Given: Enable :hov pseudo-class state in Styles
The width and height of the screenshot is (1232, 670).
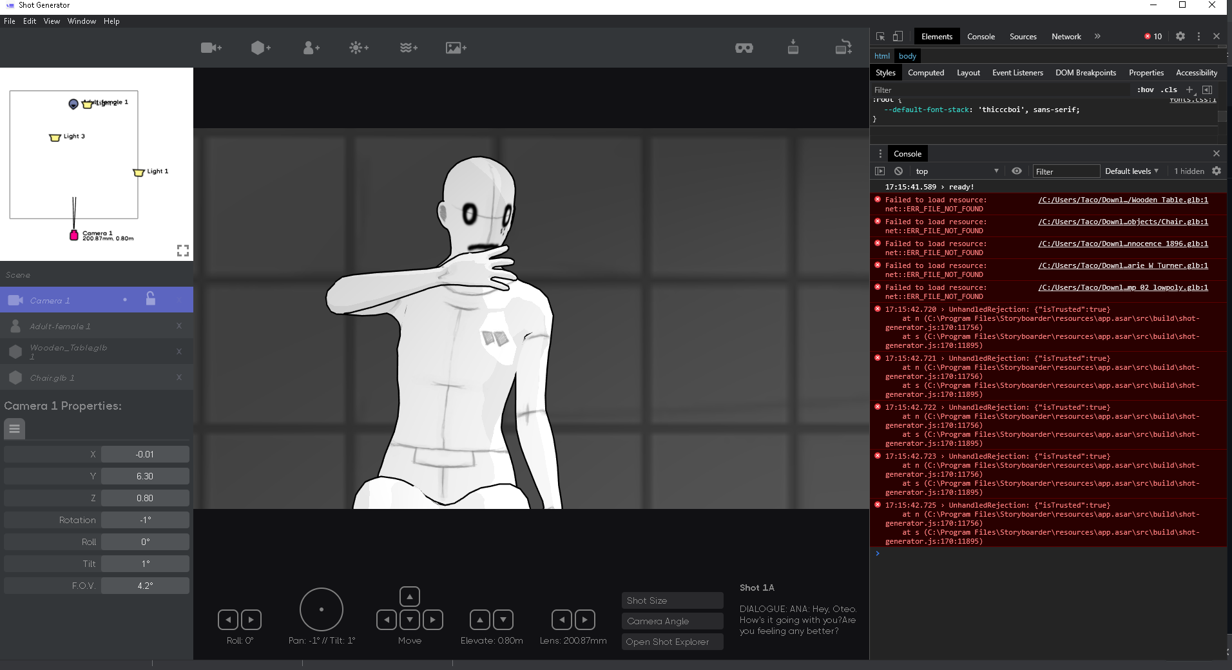Looking at the screenshot, I should [1146, 90].
